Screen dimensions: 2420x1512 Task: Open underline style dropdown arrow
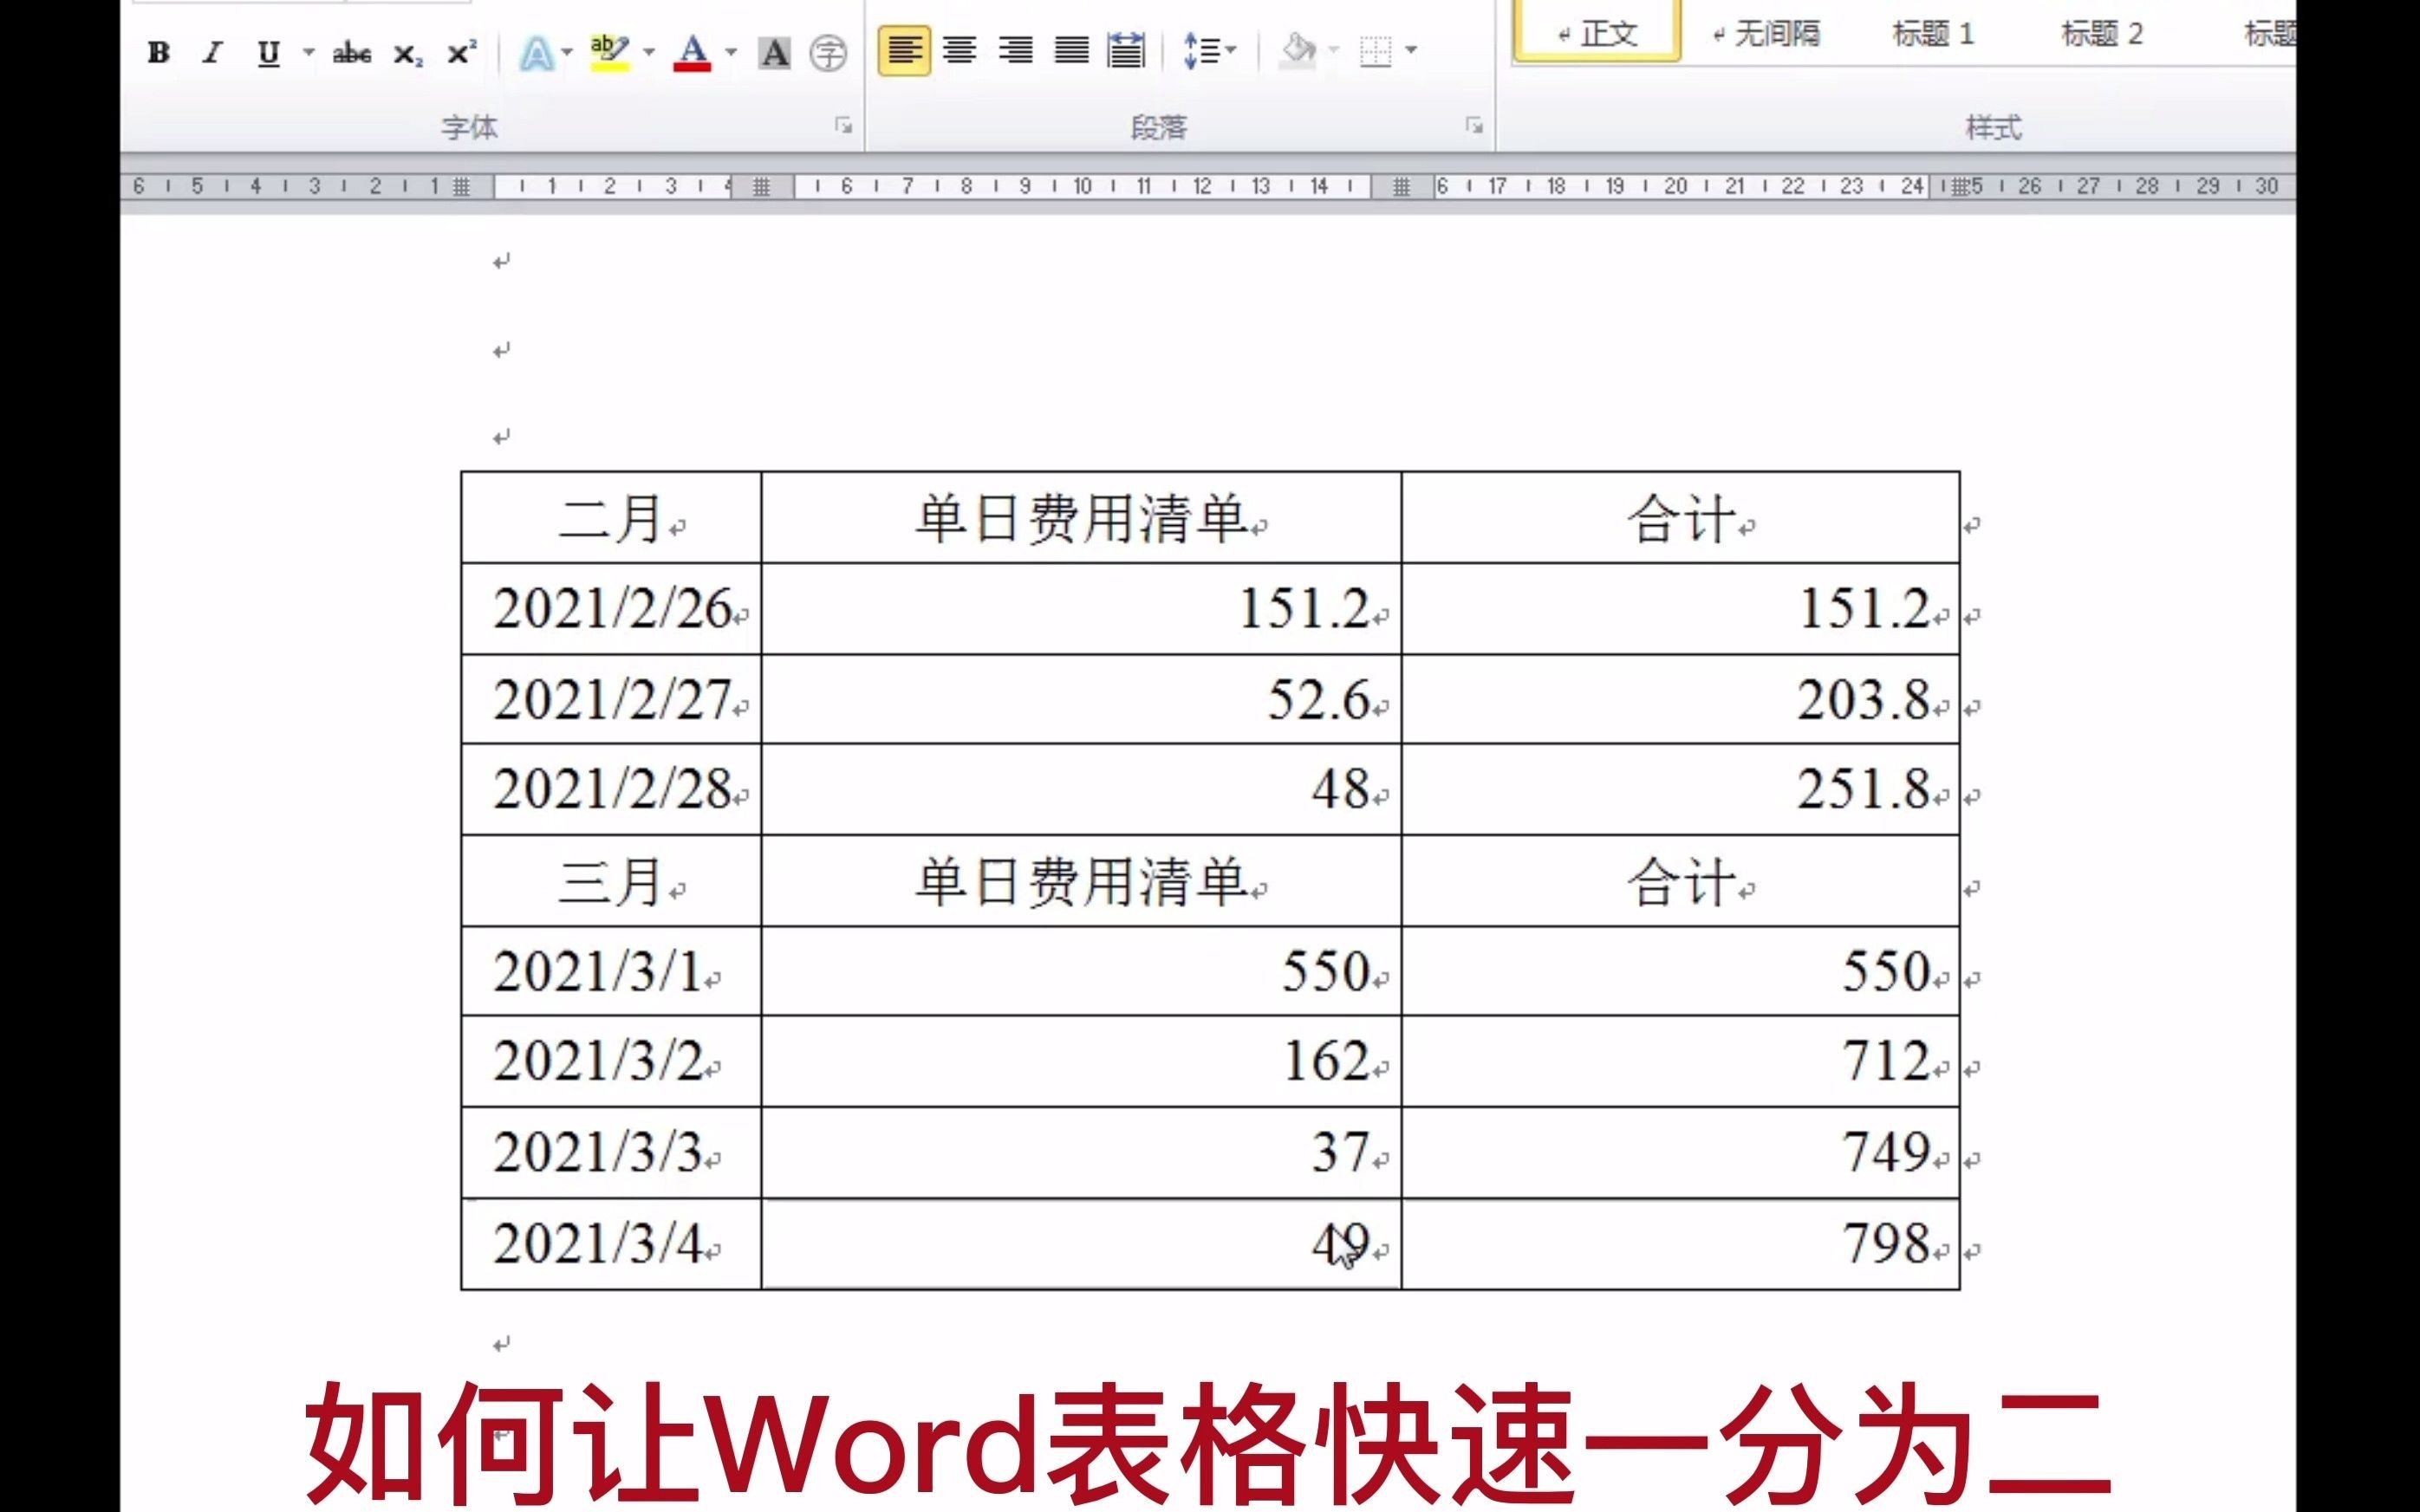point(309,53)
